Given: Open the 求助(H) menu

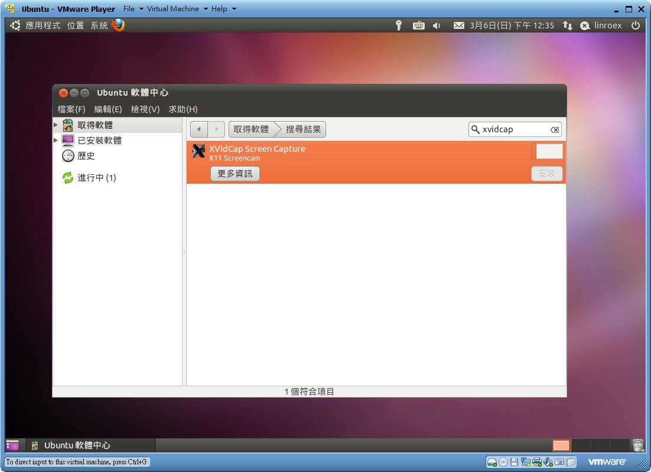Looking at the screenshot, I should tap(183, 109).
